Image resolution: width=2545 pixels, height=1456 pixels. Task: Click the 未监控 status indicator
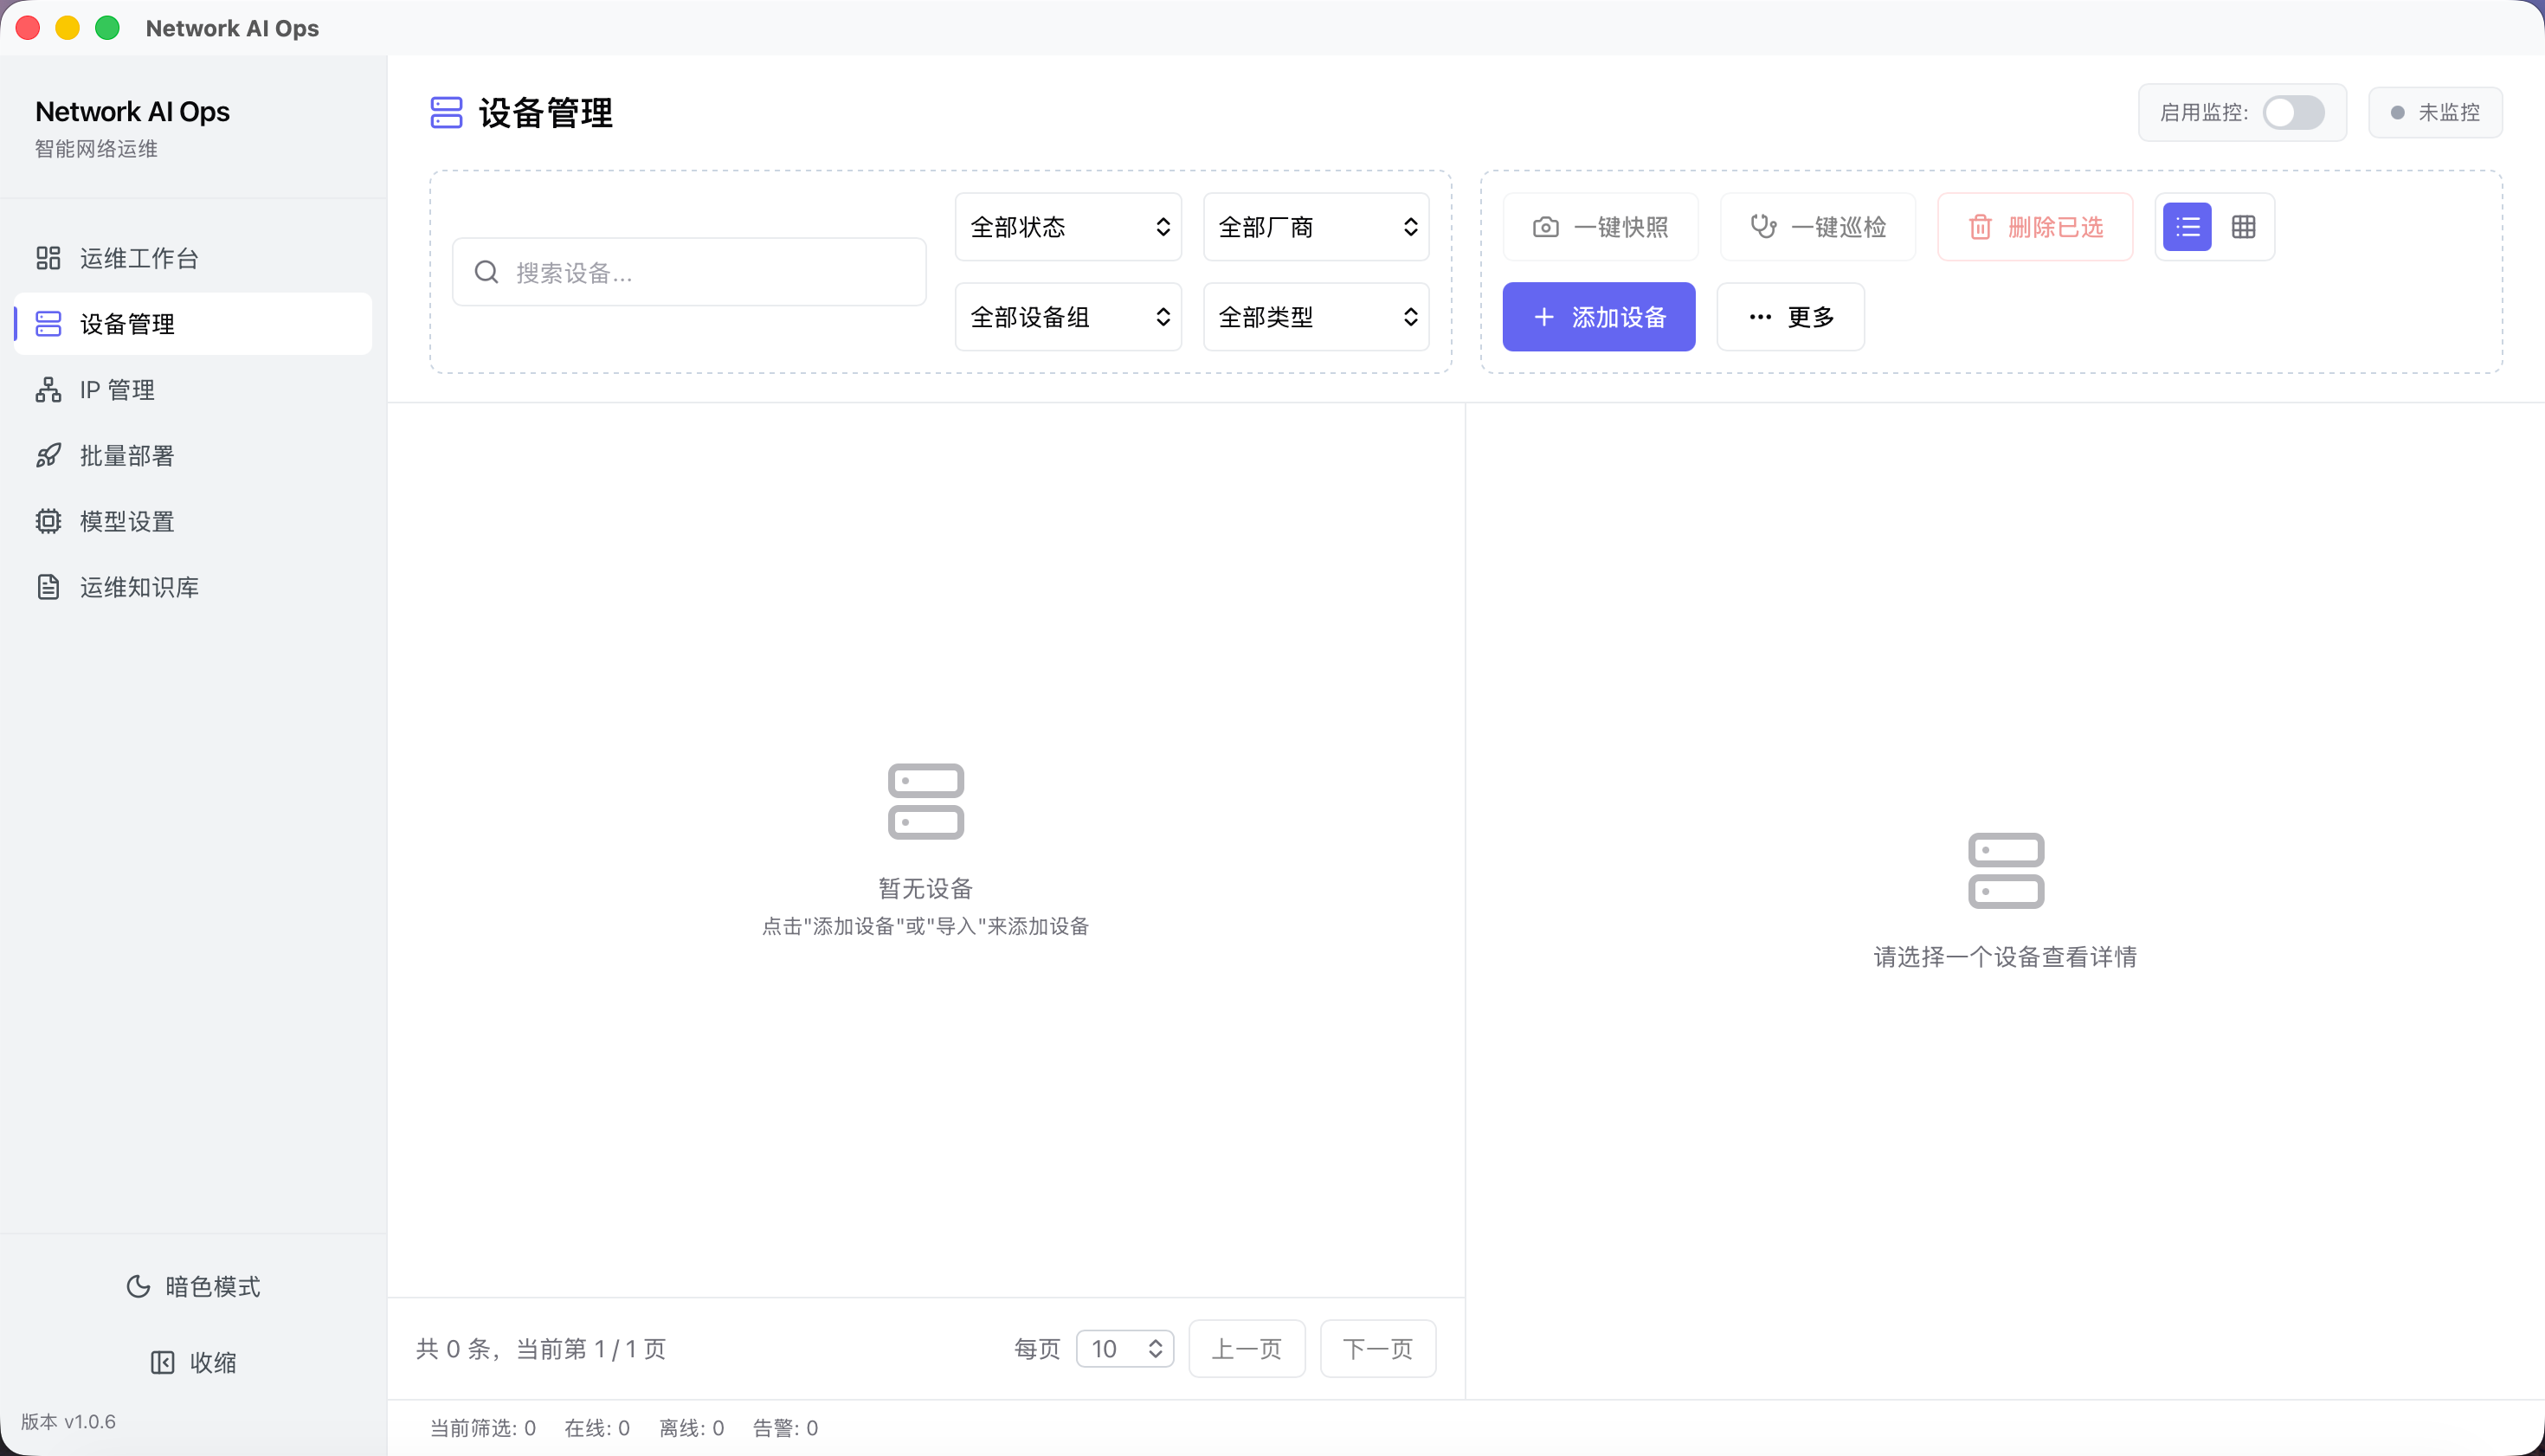(x=2435, y=112)
